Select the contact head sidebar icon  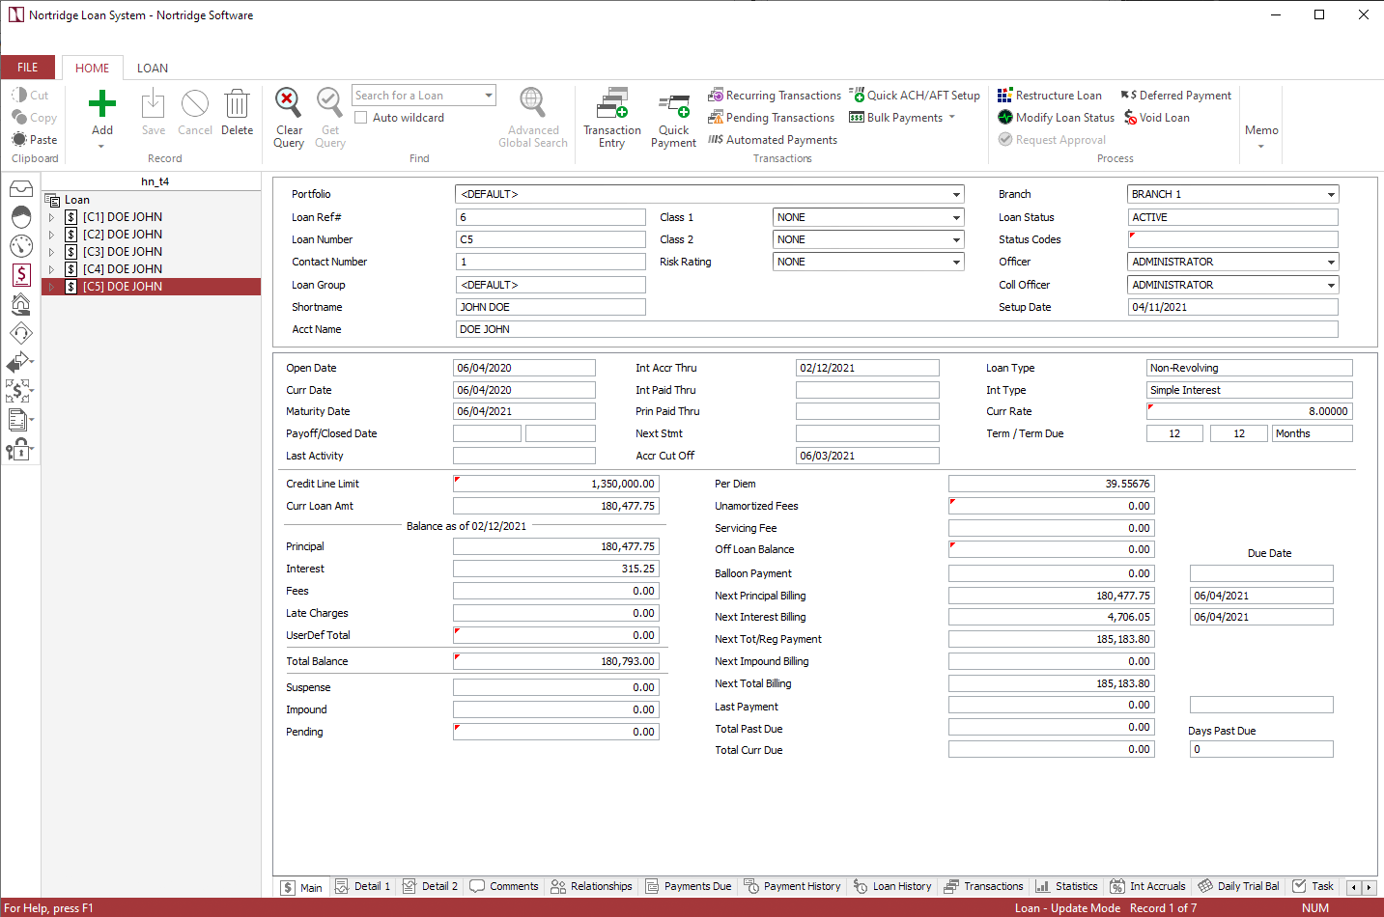click(21, 217)
